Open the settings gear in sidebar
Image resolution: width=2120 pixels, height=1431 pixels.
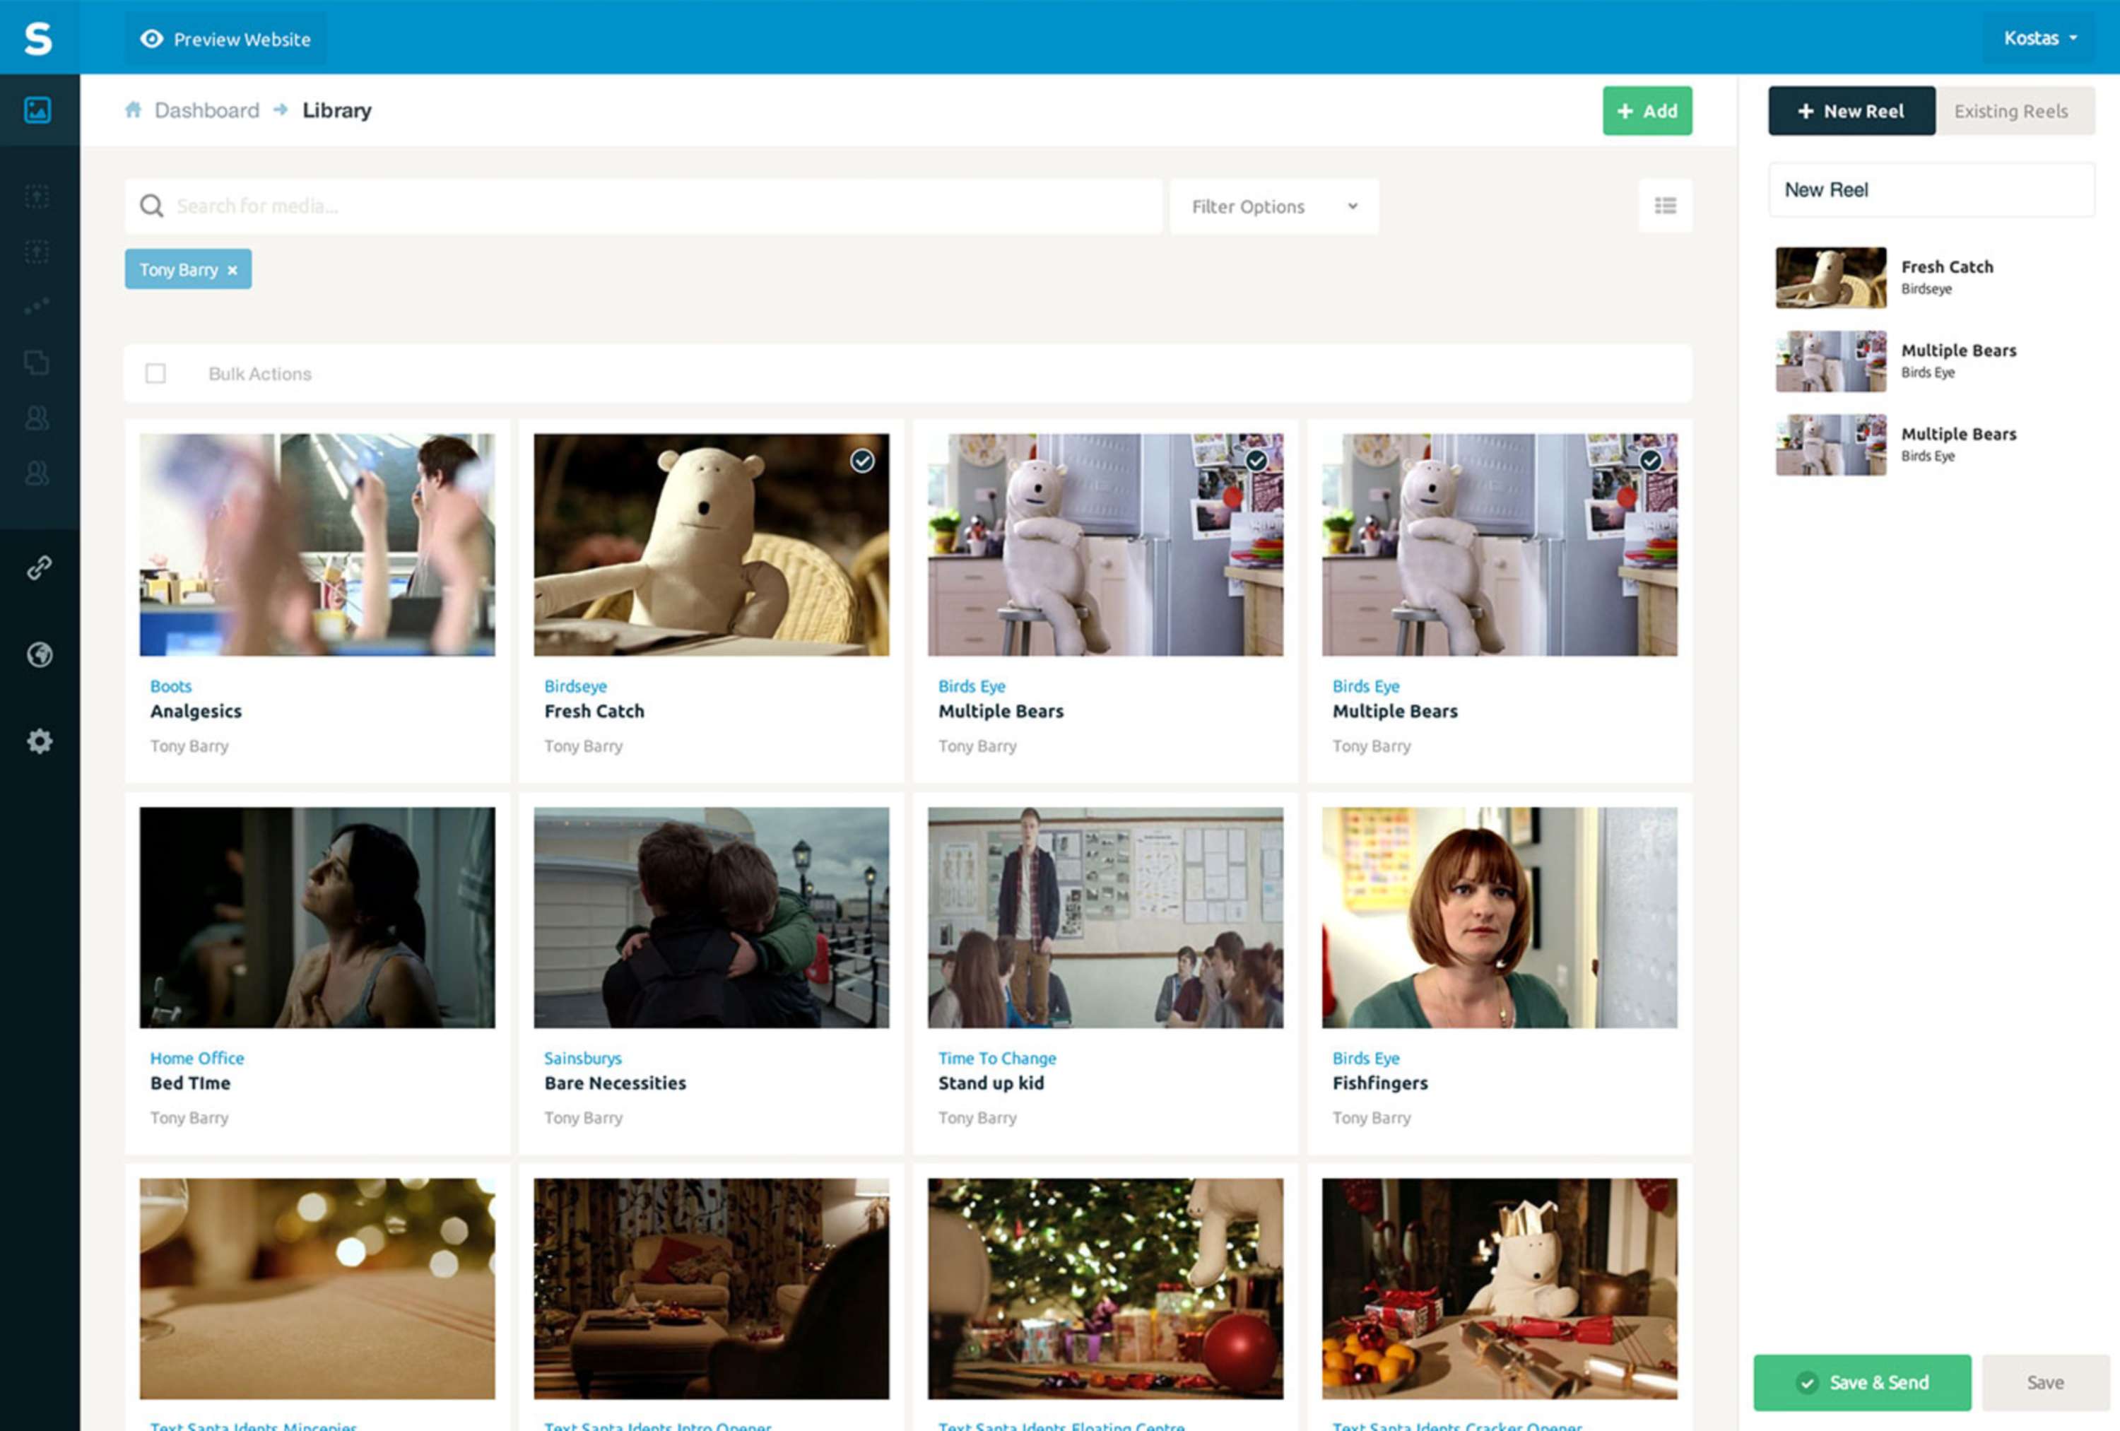40,741
